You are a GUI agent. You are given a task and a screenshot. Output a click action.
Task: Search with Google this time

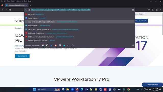(43, 45)
